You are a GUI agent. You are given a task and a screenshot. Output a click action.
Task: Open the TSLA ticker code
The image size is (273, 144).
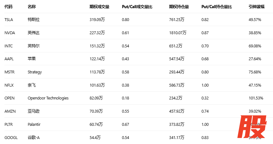9,20
